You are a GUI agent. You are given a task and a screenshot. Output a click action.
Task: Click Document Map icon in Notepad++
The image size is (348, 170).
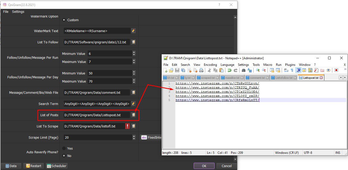pyautogui.click(x=310, y=70)
